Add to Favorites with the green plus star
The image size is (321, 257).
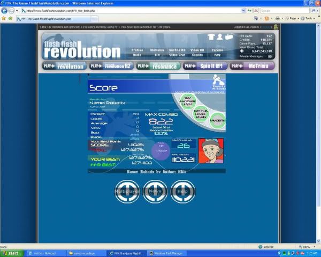pos(11,19)
